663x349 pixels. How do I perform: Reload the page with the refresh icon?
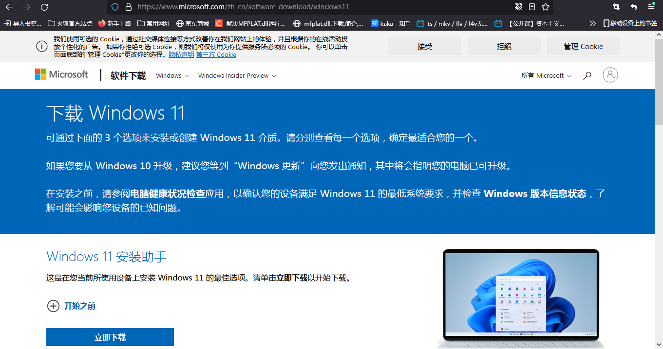pos(44,7)
